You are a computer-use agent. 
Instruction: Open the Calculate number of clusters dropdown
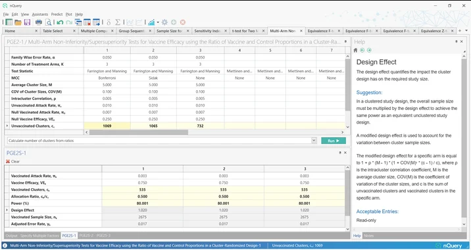coord(314,141)
